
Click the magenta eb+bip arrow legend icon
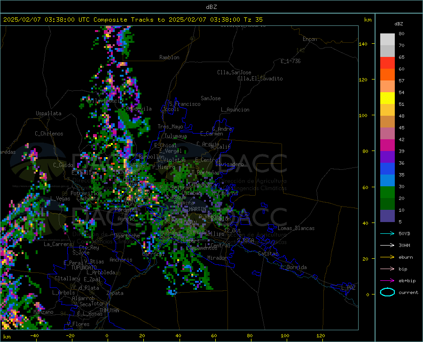click(x=387, y=281)
